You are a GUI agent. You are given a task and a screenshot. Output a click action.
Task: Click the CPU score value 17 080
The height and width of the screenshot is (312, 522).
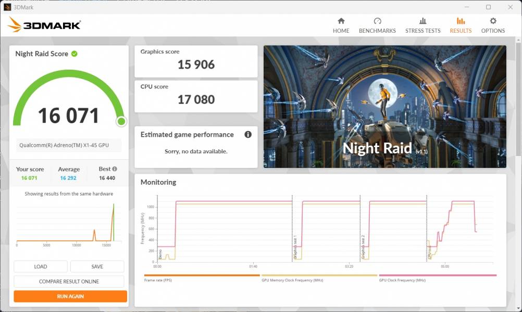point(196,99)
